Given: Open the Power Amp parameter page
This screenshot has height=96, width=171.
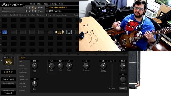Looking at the screenshot, I should click(x=23, y=69).
